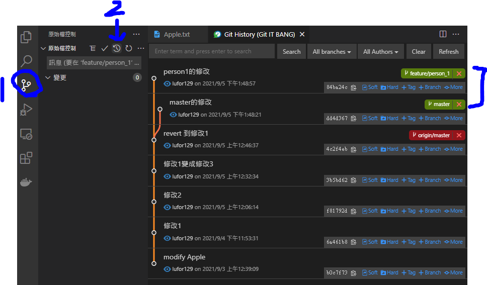
Task: Open More options for commit b0c7f73
Action: pyautogui.click(x=453, y=272)
